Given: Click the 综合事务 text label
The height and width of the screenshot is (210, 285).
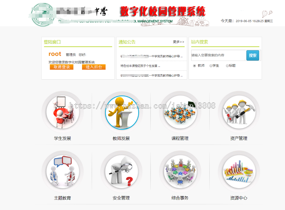Looking at the screenshot, I should point(180,198).
